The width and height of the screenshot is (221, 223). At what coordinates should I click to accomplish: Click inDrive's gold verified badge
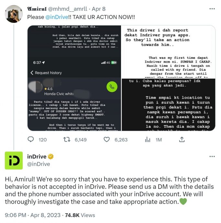51,157
